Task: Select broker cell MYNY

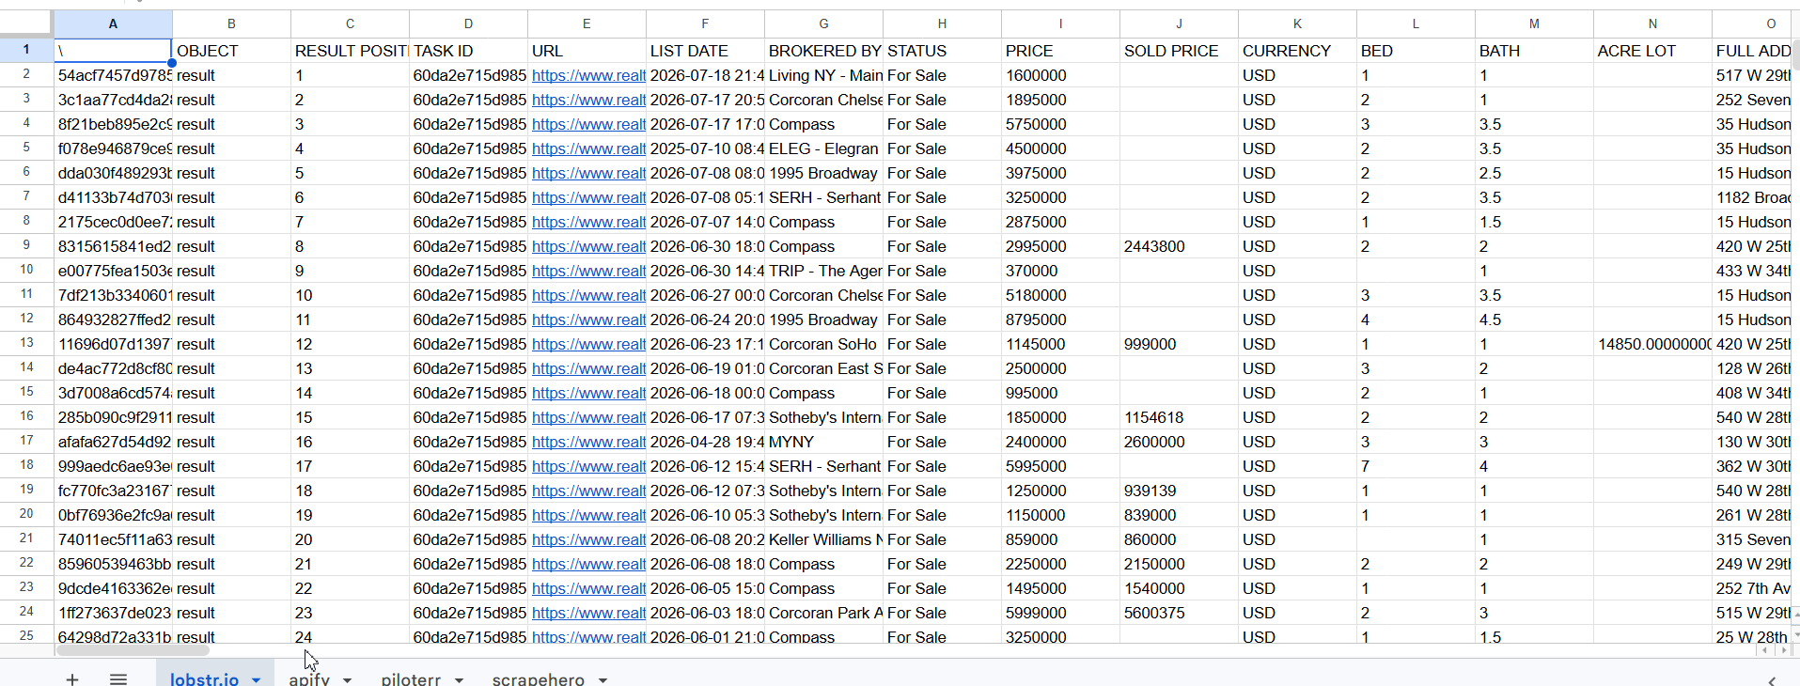Action: [x=823, y=442]
